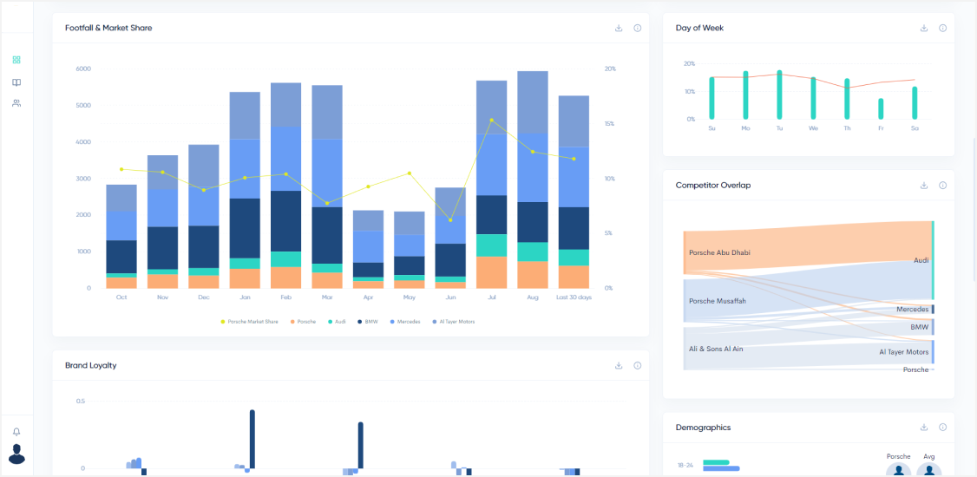977x477 pixels.
Task: Select Porsche target in Competitor Overlap
Action: [x=933, y=369]
